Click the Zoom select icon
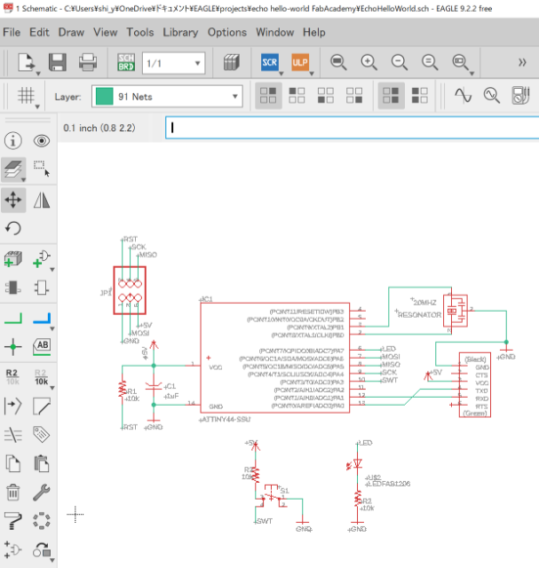The width and height of the screenshot is (539, 568). coord(460,62)
